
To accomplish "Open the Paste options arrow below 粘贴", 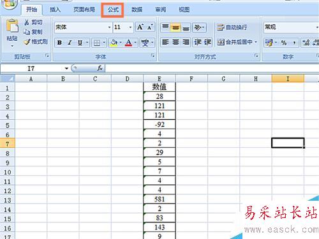I will tap(12, 46).
